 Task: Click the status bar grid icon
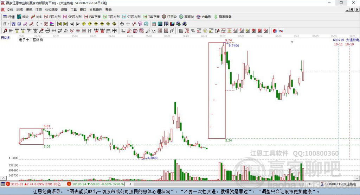[3, 184]
